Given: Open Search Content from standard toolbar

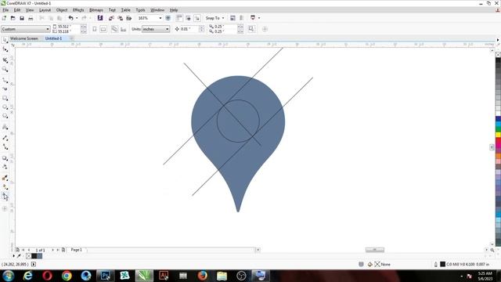Looking at the screenshot, I should (100, 18).
